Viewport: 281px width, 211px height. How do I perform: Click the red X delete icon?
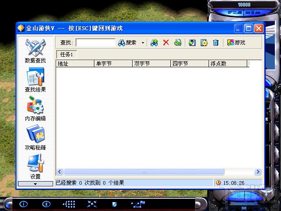[166, 43]
